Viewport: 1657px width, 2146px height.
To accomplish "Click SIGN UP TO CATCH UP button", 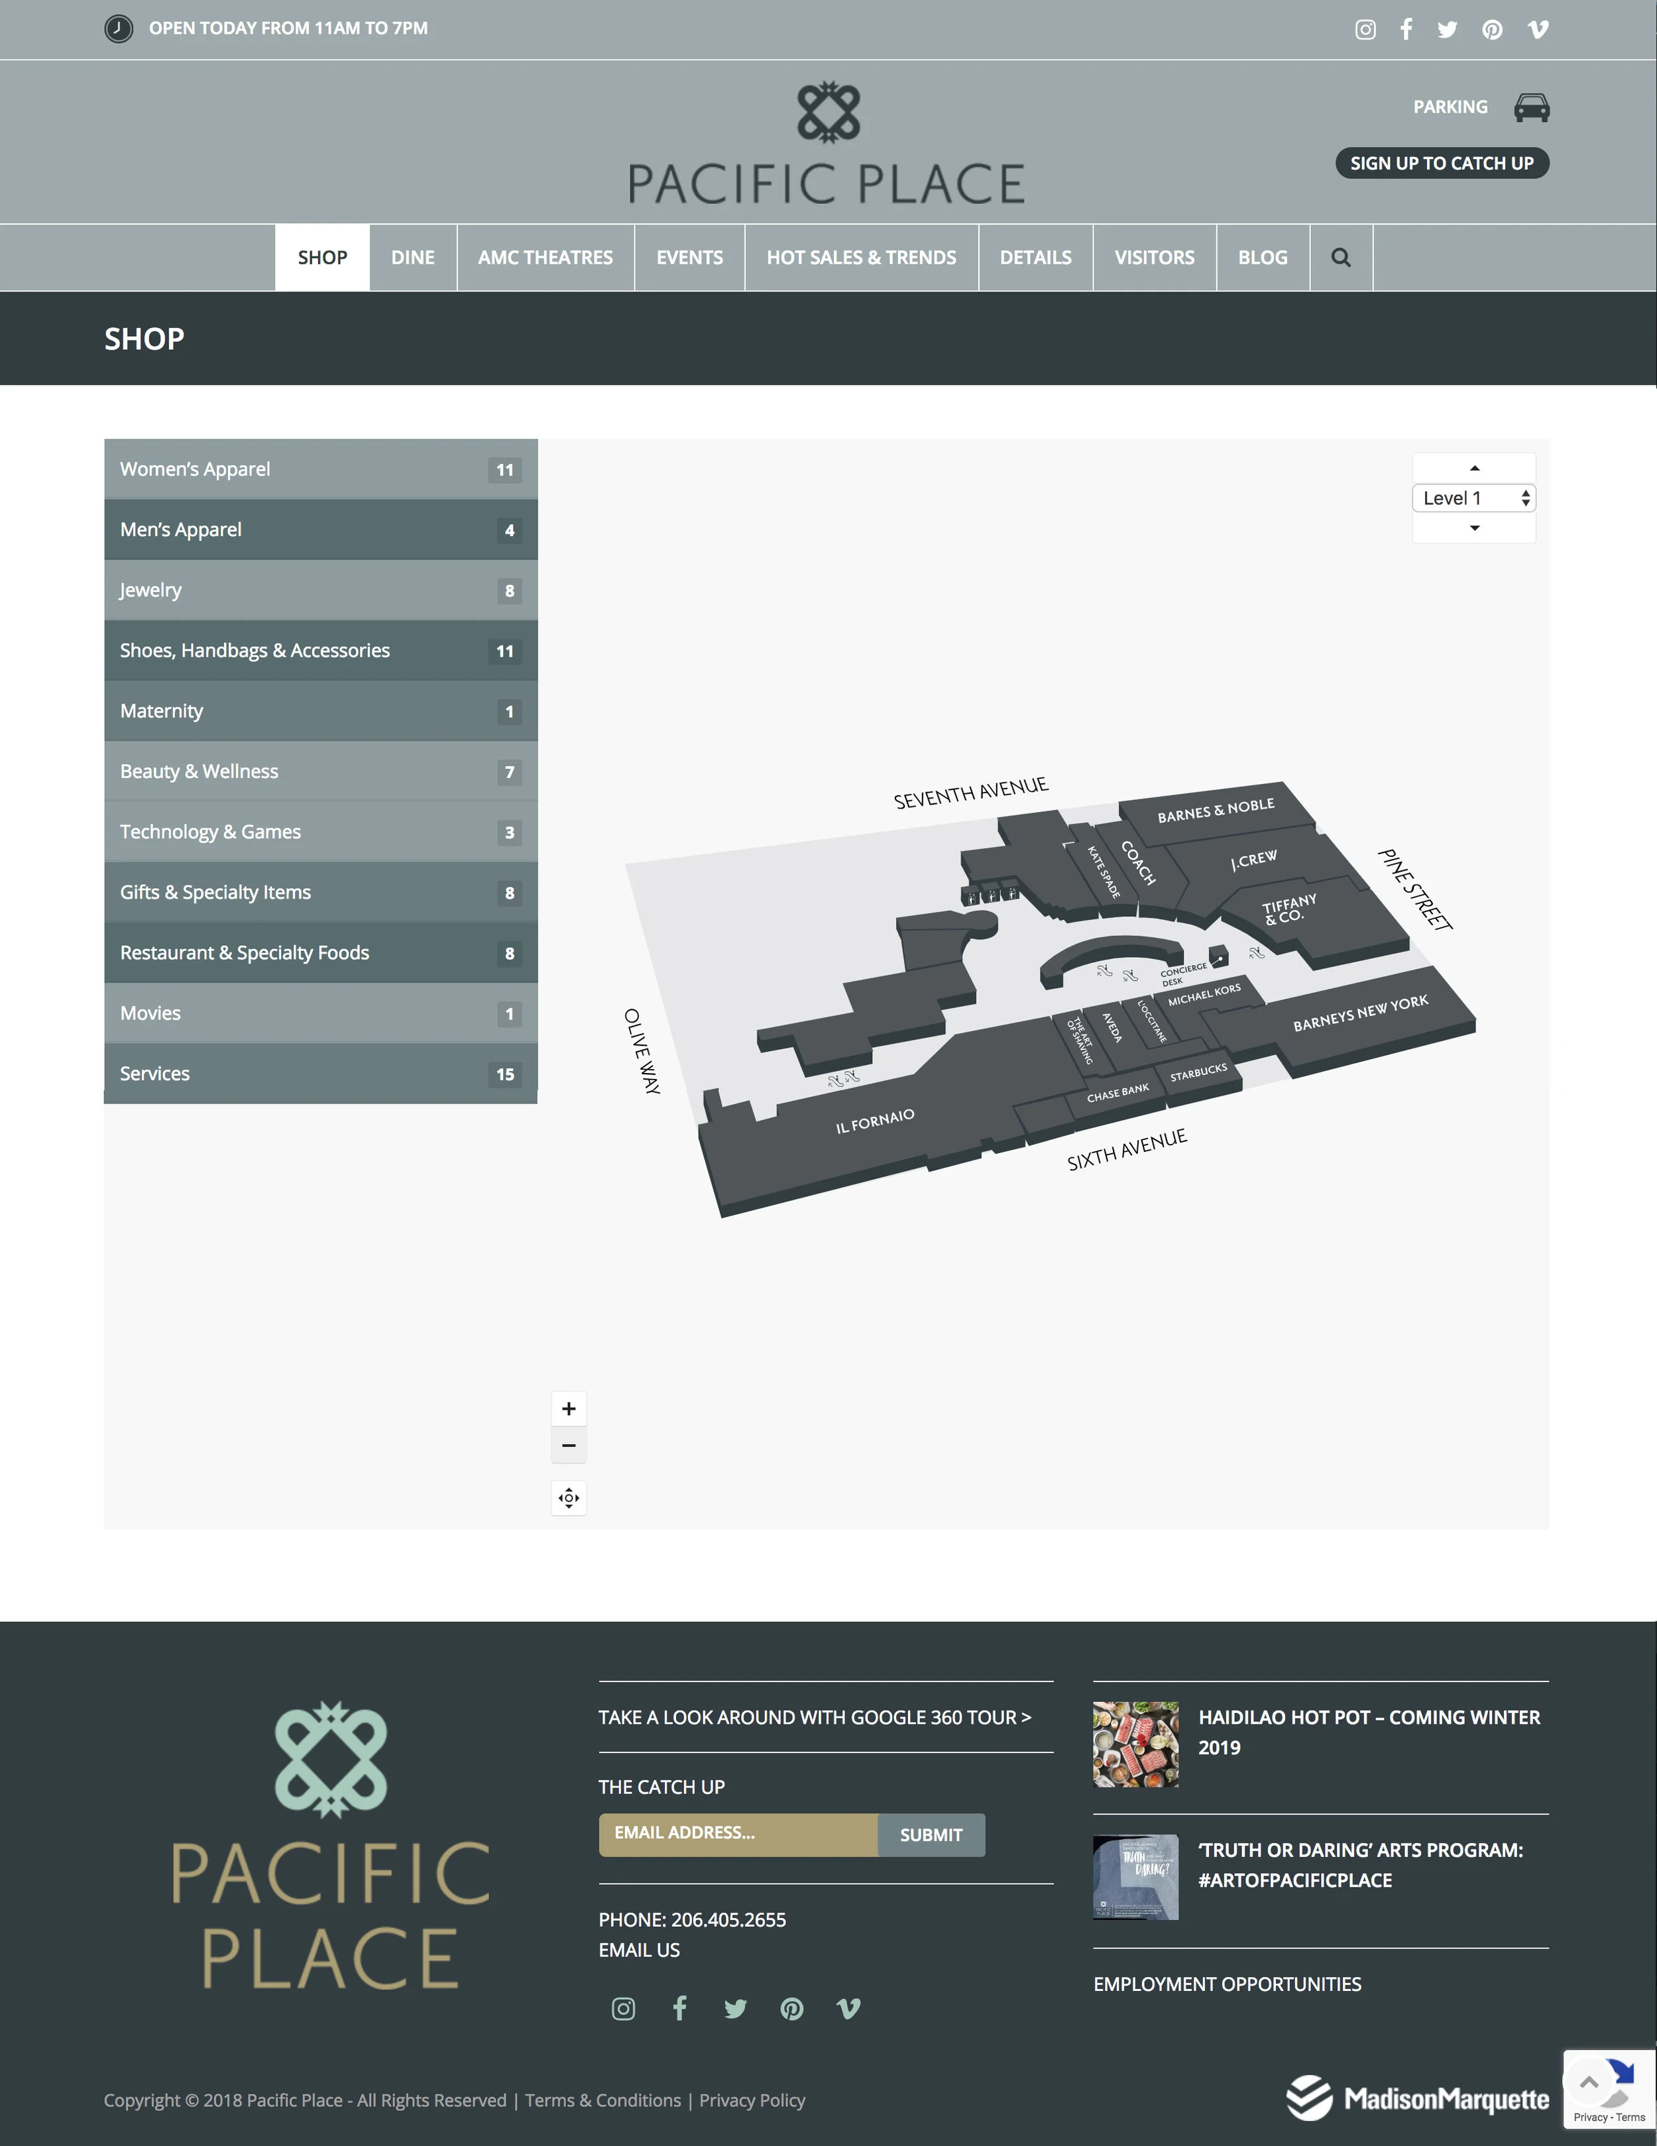I will point(1442,163).
